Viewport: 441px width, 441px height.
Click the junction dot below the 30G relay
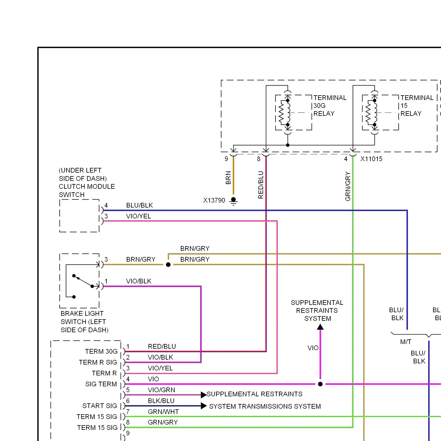pos(288,145)
